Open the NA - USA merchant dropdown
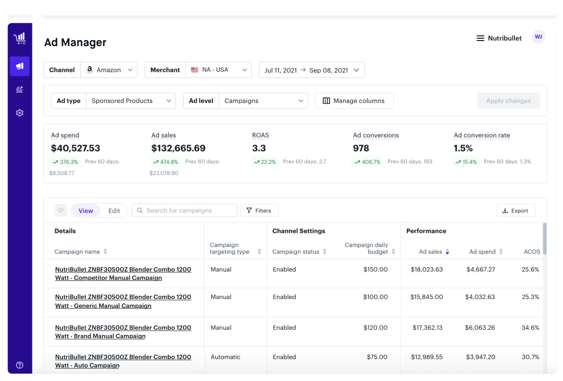This screenshot has width=563, height=381. (x=219, y=70)
